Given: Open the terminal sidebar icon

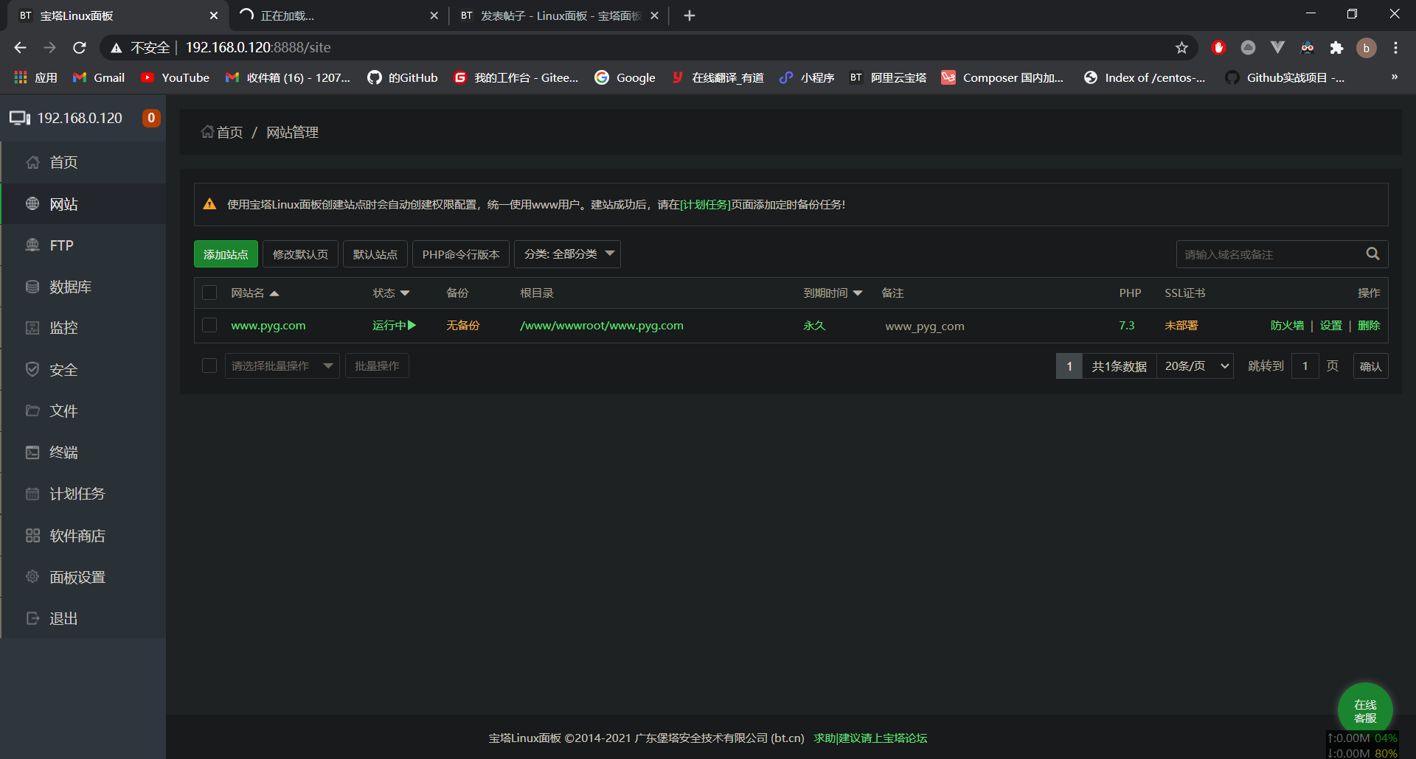Looking at the screenshot, I should [x=32, y=452].
